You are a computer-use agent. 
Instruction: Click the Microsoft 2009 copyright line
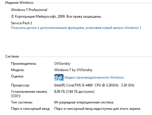[56, 16]
